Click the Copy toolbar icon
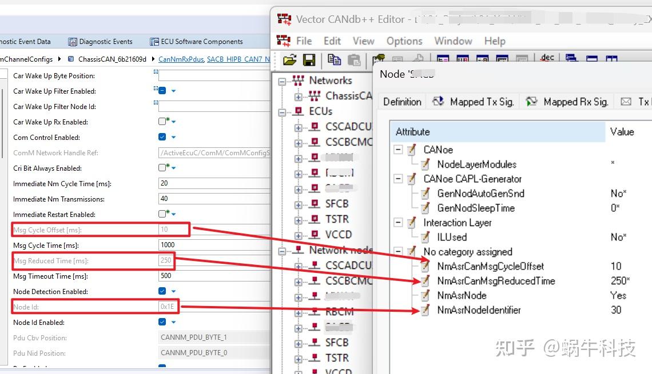 [x=335, y=59]
